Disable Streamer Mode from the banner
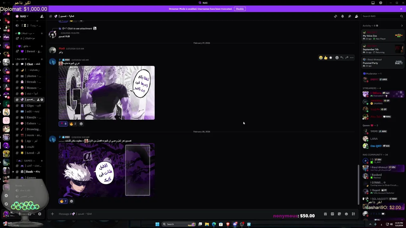The width and height of the screenshot is (406, 228). [240, 9]
